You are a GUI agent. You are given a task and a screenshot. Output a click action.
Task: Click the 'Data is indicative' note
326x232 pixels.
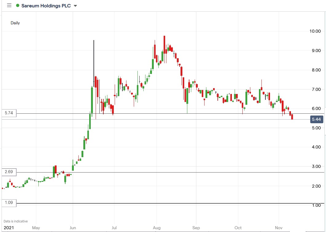16,222
